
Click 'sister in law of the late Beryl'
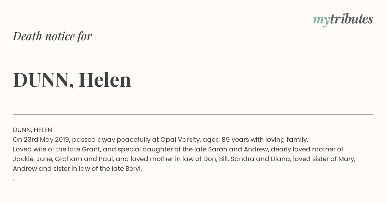97,169
